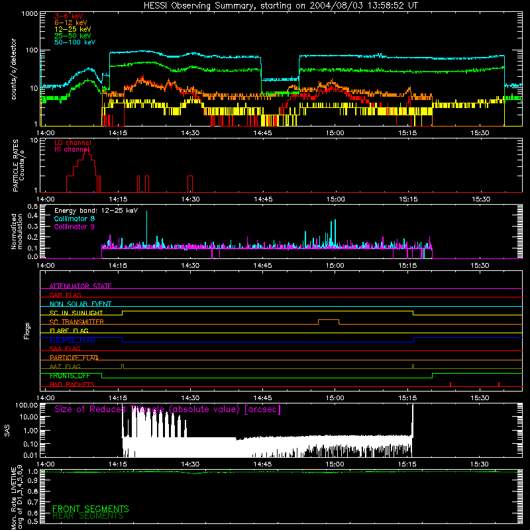The image size is (530, 530).
Task: Click the 'FRONT SEGMENTS' legend label
Action: point(91,509)
